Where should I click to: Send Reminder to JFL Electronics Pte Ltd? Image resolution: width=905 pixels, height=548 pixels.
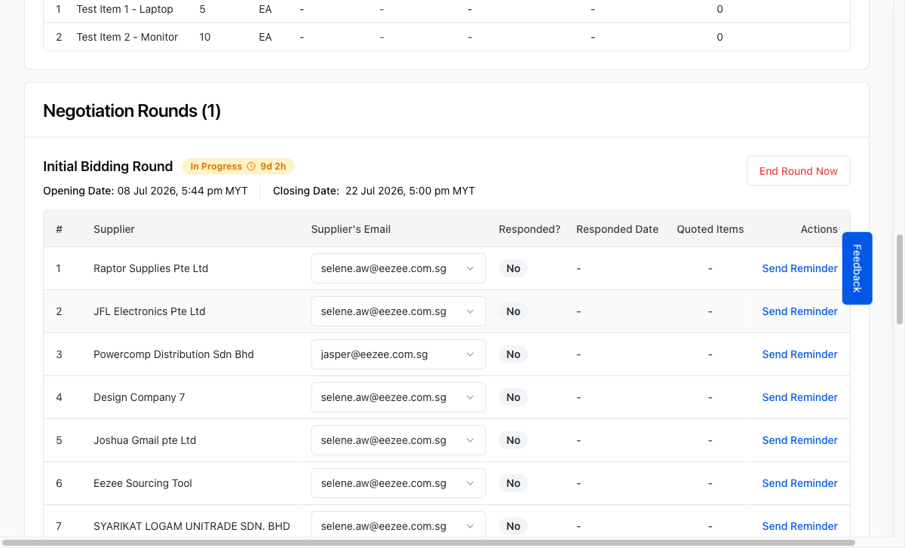pyautogui.click(x=799, y=311)
